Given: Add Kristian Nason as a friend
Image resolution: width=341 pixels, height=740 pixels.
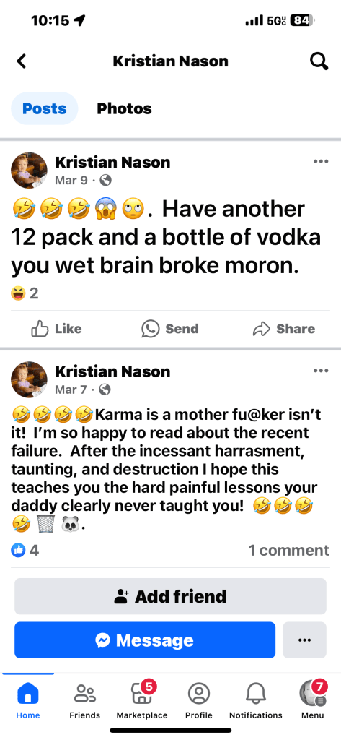Looking at the screenshot, I should coord(170,596).
